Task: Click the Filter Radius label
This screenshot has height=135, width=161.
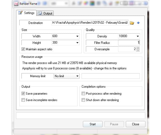Action: click(102, 42)
